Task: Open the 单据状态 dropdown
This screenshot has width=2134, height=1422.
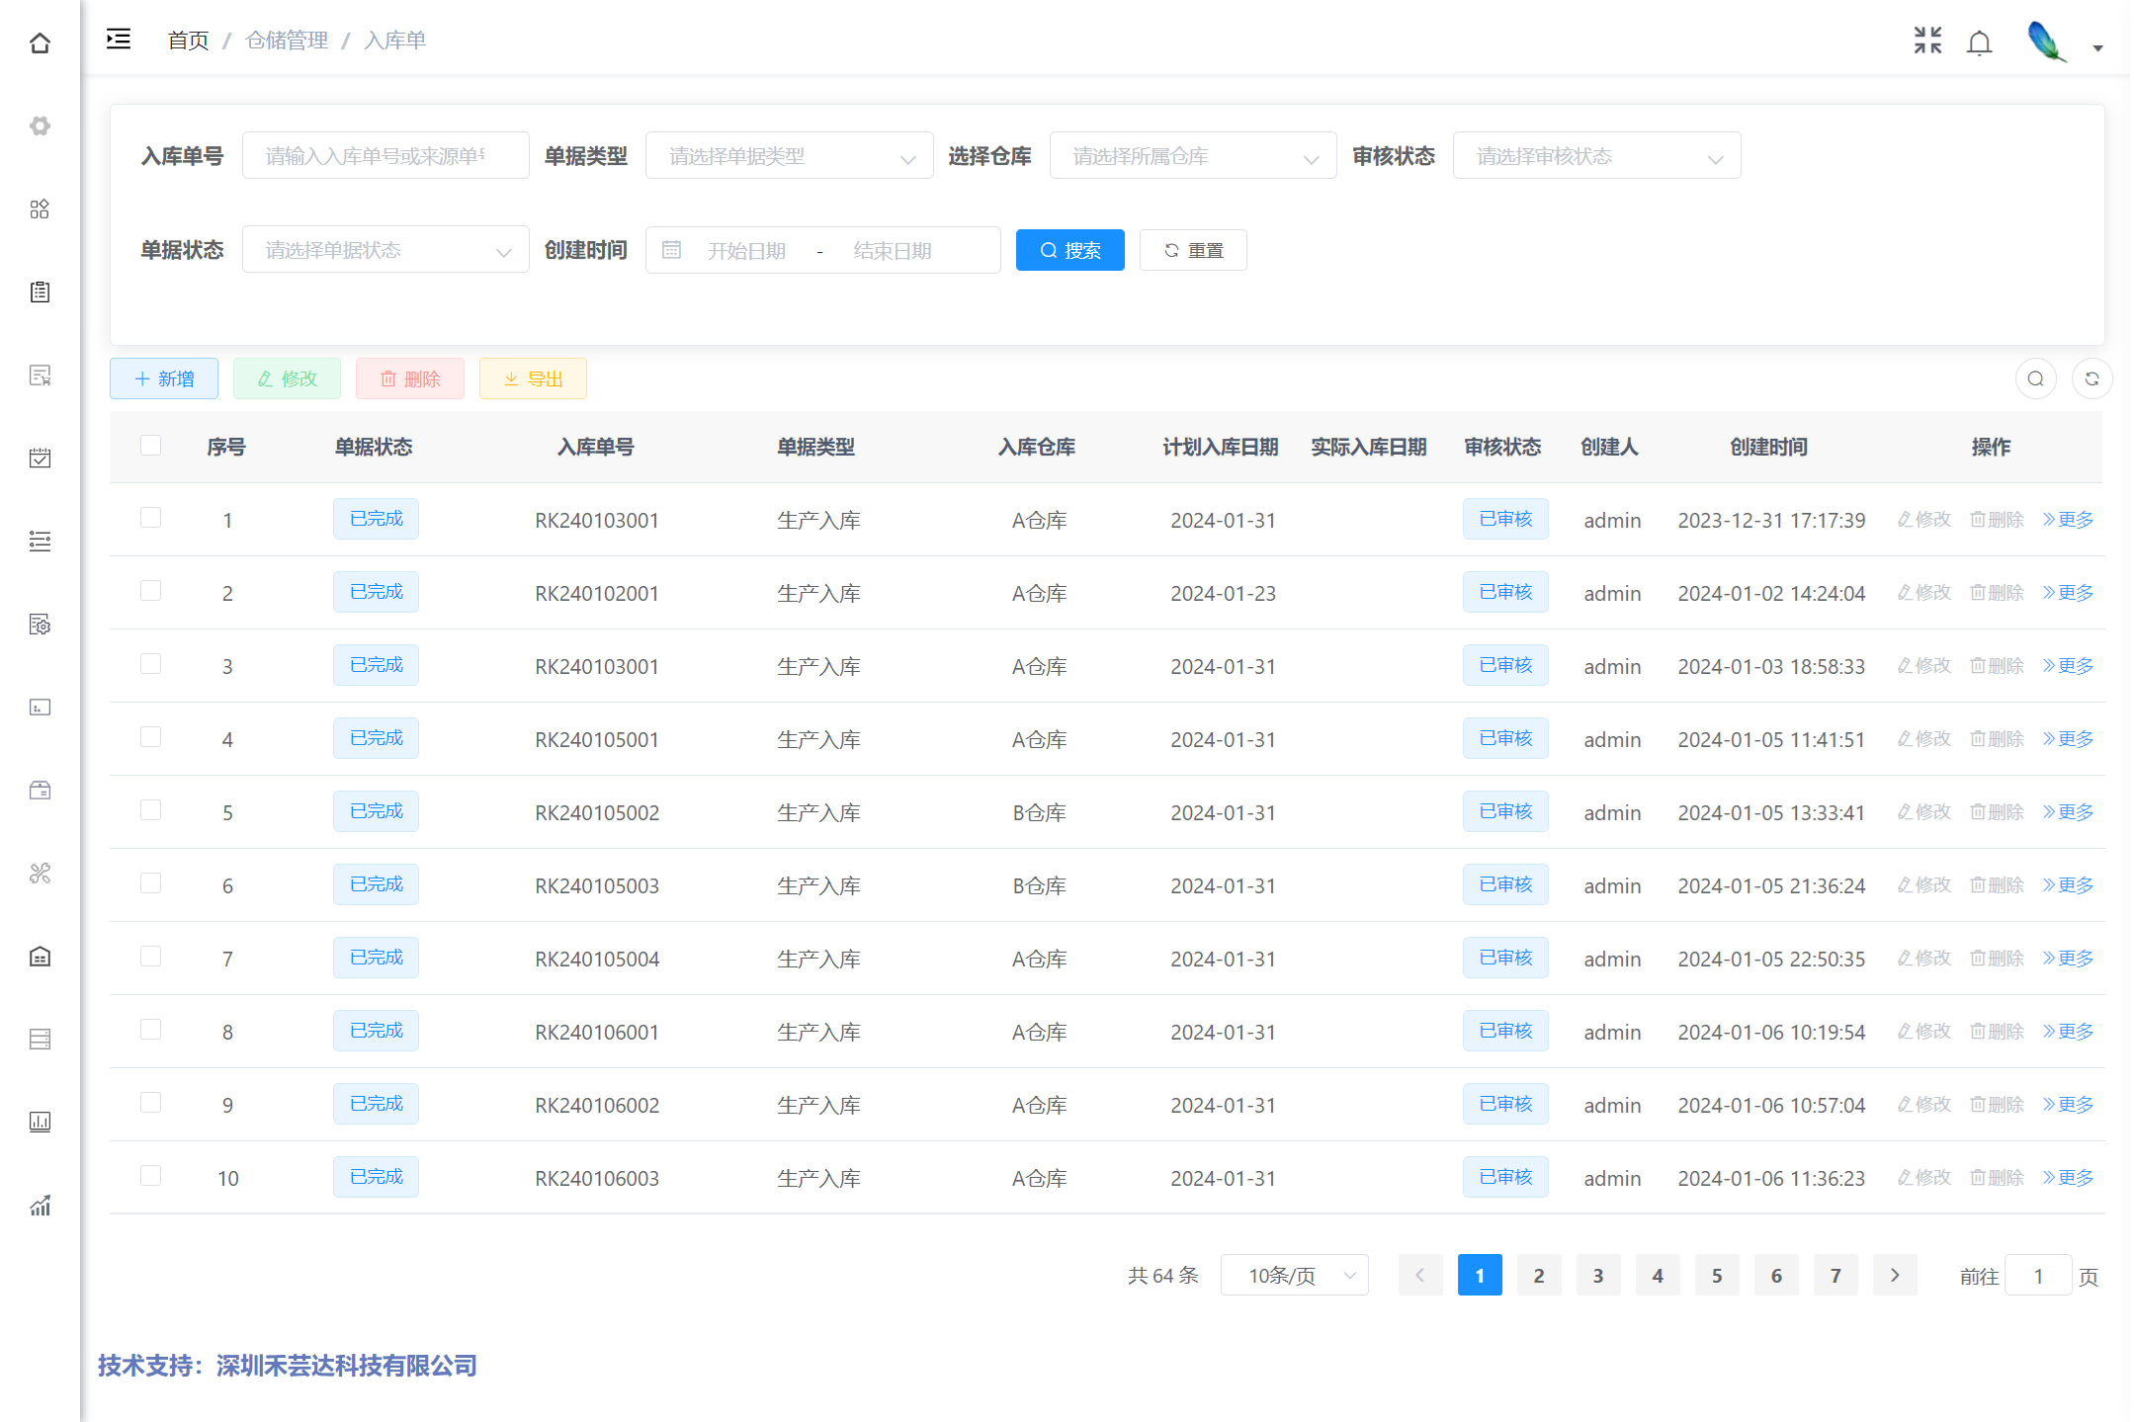Action: [385, 250]
